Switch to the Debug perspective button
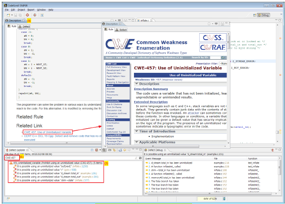This screenshot has height=204, width=285. (x=263, y=15)
